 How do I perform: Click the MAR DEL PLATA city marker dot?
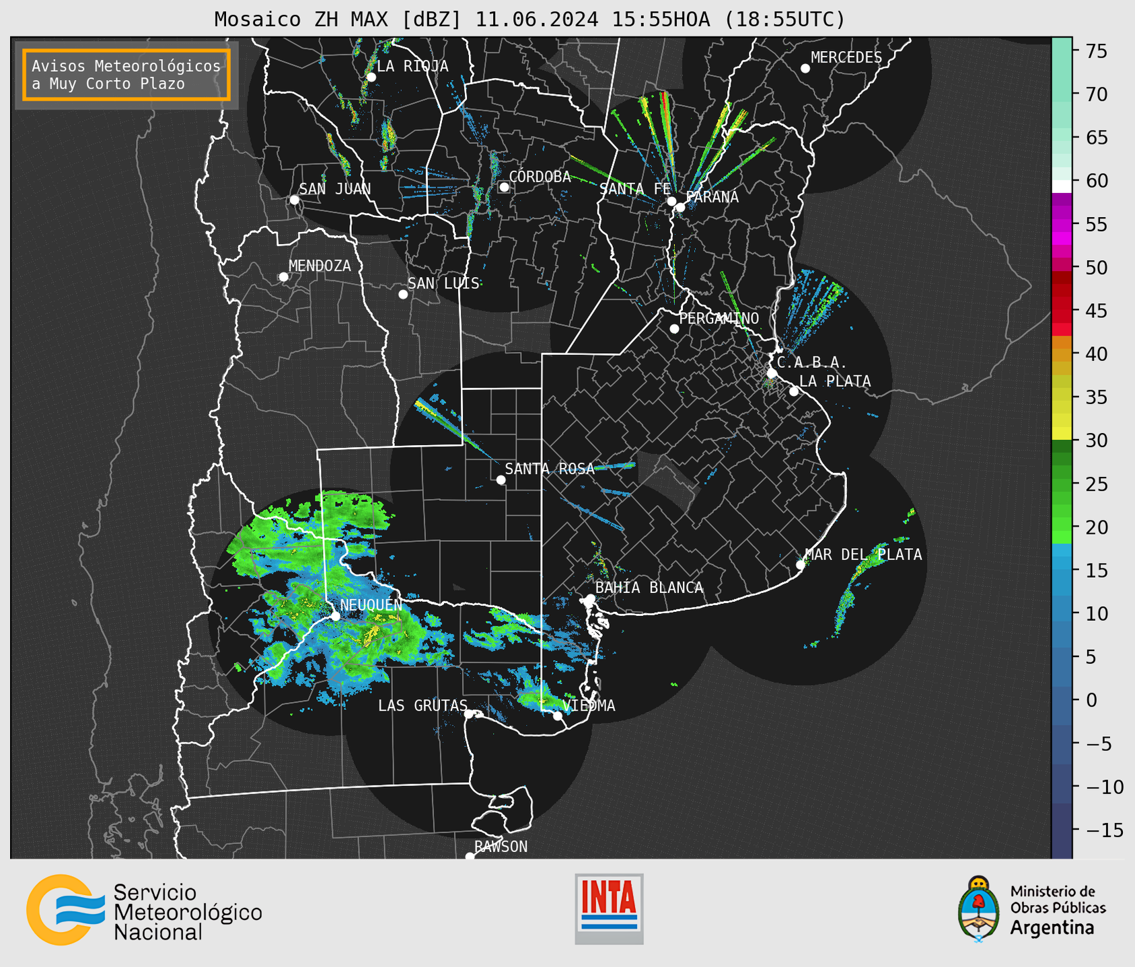tap(800, 565)
